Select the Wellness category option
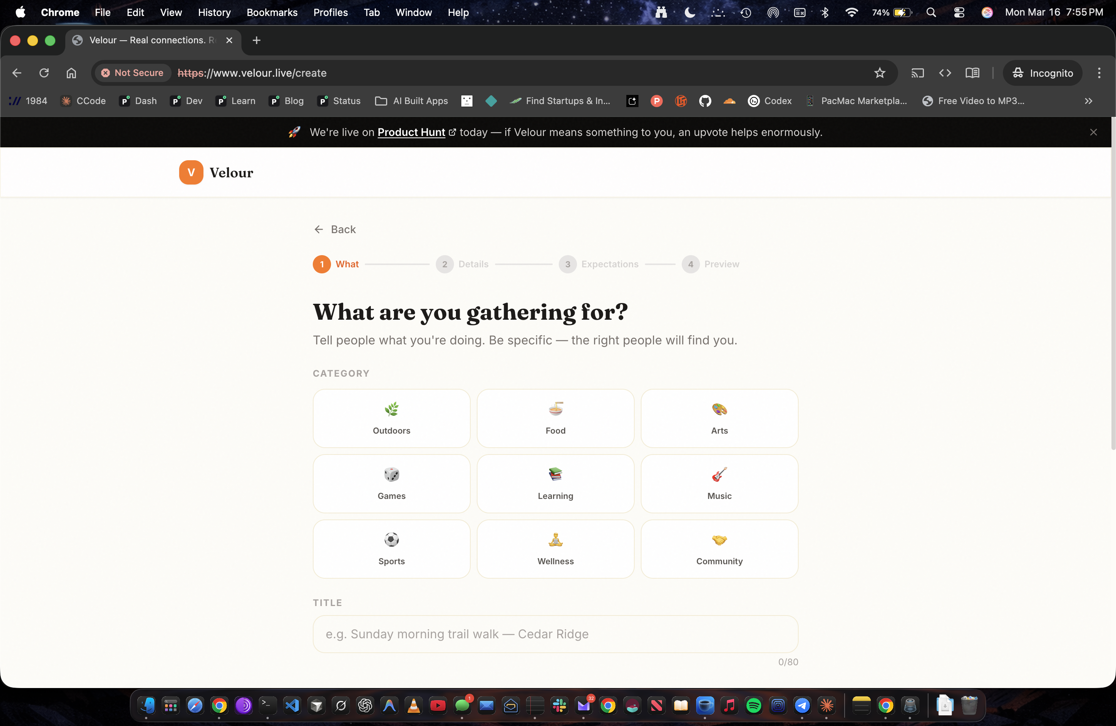 point(555,548)
